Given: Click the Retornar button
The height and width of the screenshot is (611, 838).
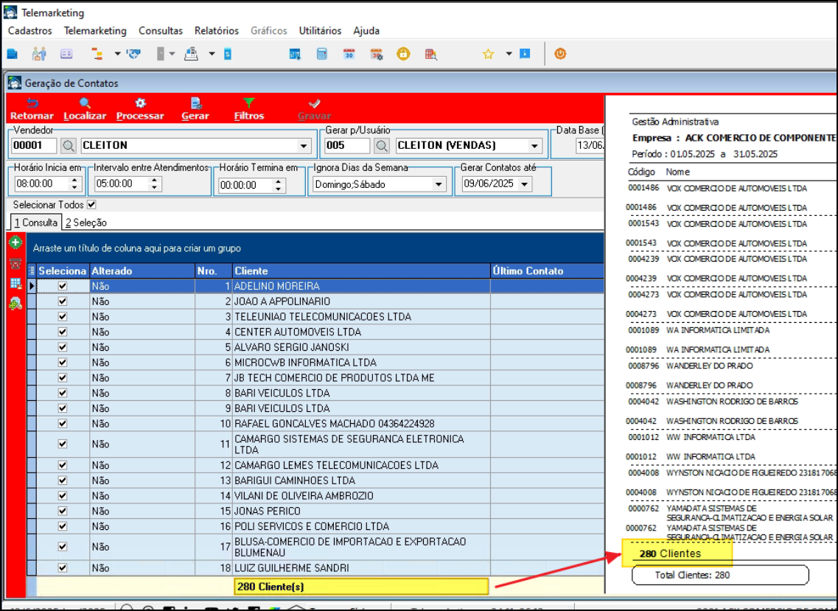Looking at the screenshot, I should [32, 109].
